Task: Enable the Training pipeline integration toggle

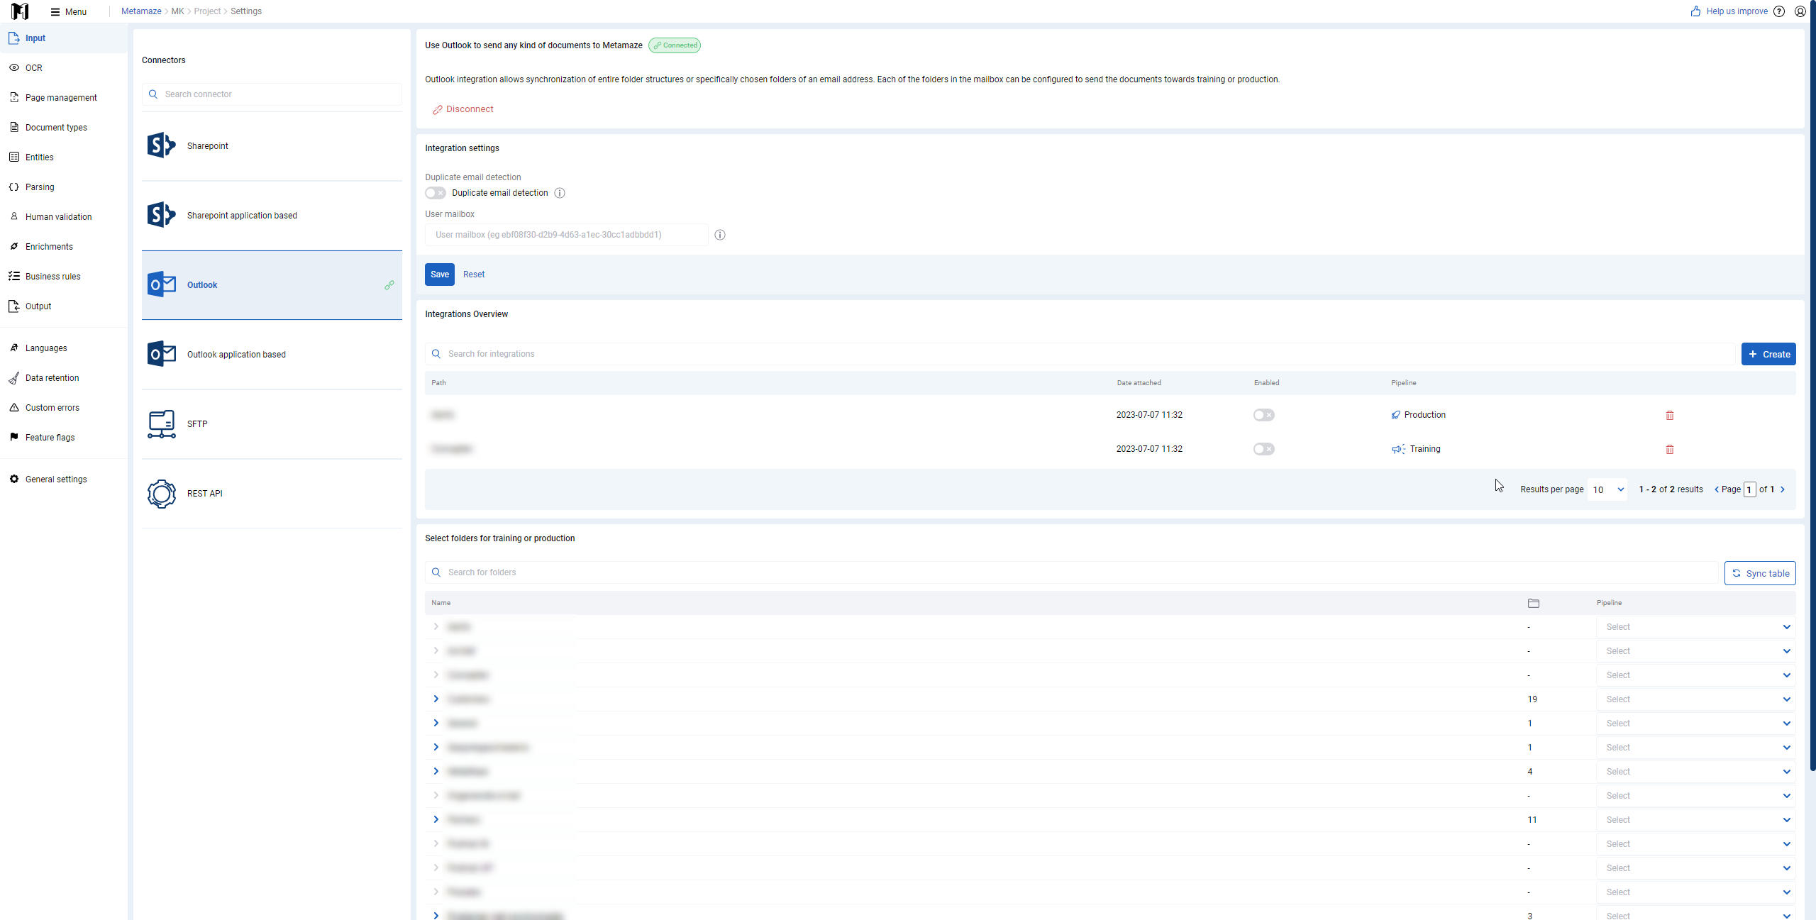Action: coord(1263,449)
